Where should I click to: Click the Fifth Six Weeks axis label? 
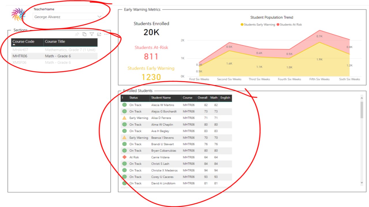319,79
